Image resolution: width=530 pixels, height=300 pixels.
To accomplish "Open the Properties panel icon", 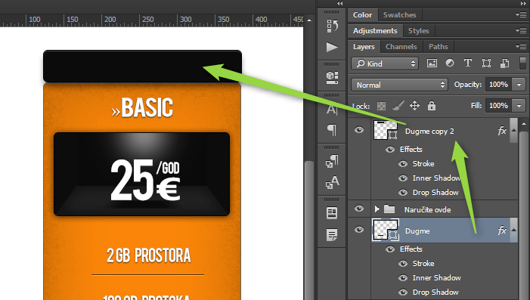I will click(332, 213).
